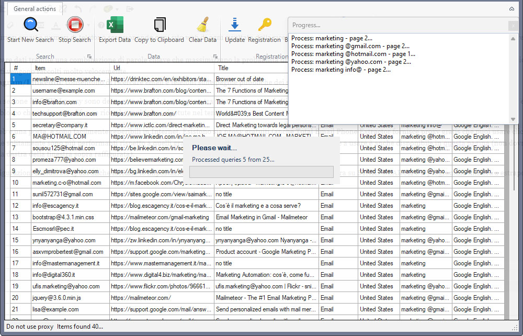This screenshot has height=336, width=523.
Task: Click the Do not use proxy status
Action: [30, 327]
